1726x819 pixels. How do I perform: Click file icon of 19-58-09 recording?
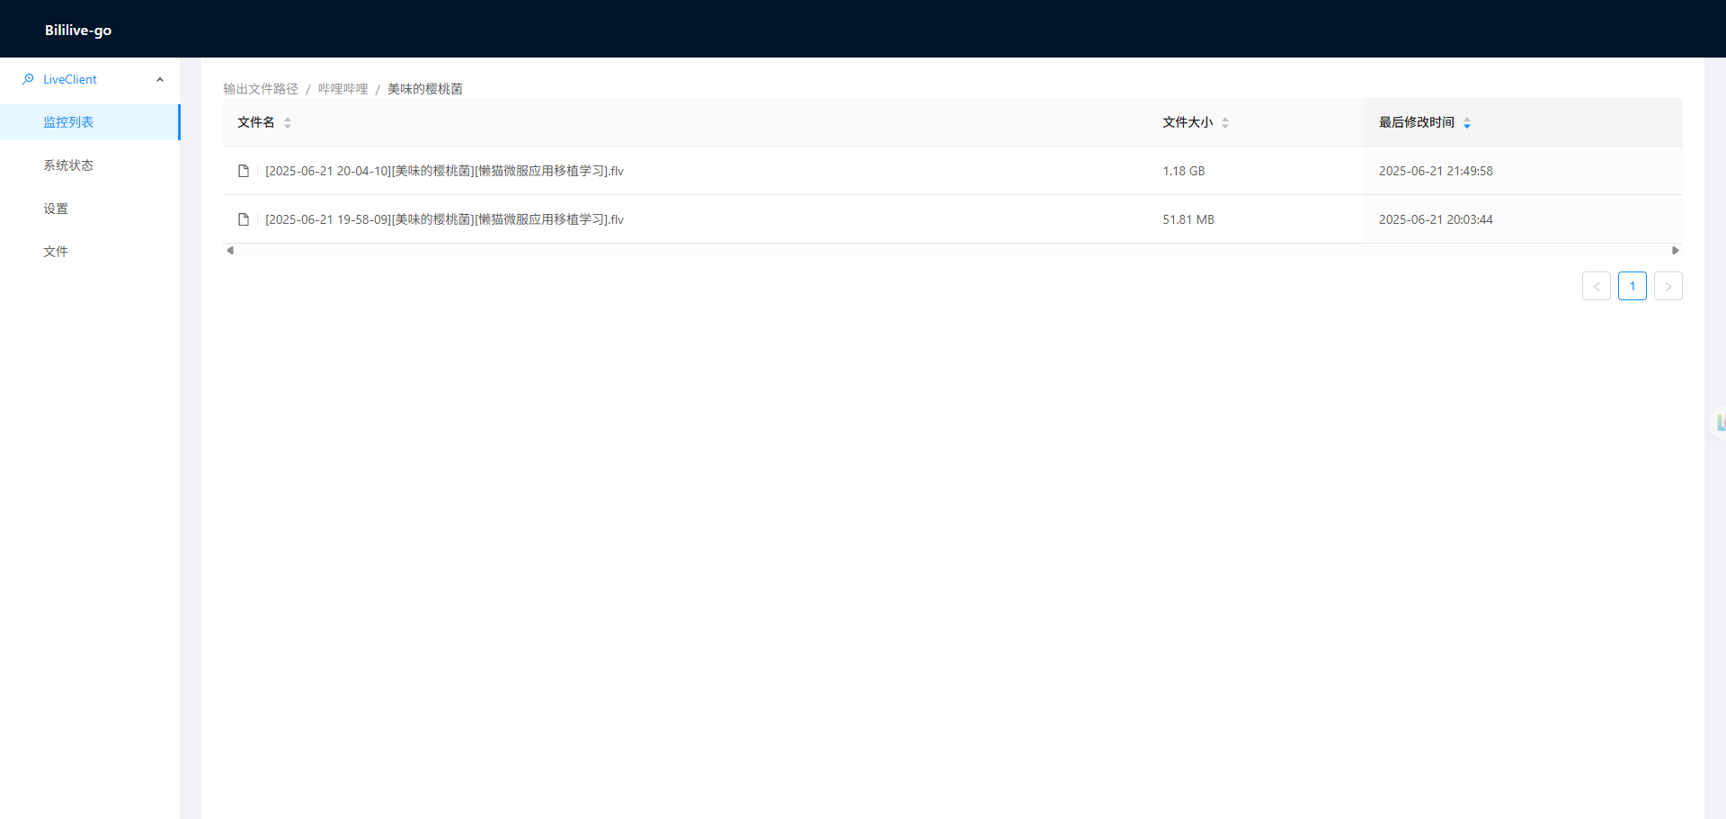[244, 219]
